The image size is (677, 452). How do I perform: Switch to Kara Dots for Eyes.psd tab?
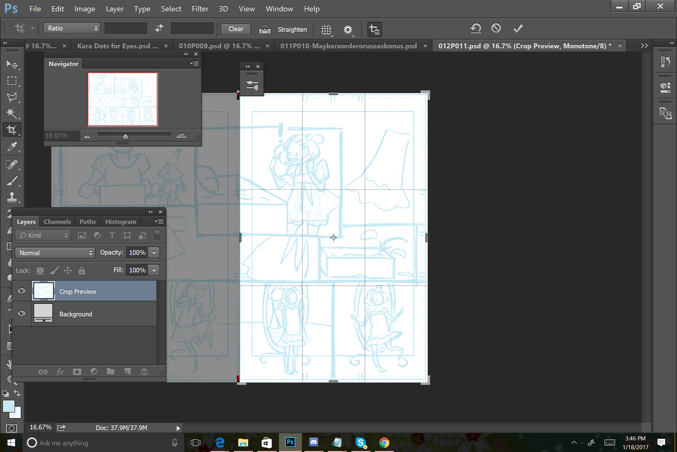coord(118,46)
